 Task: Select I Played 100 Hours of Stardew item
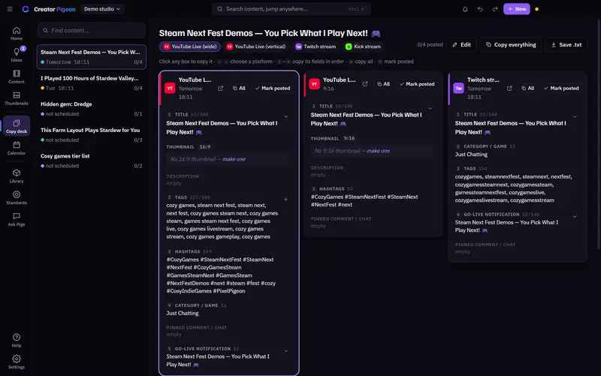point(92,83)
